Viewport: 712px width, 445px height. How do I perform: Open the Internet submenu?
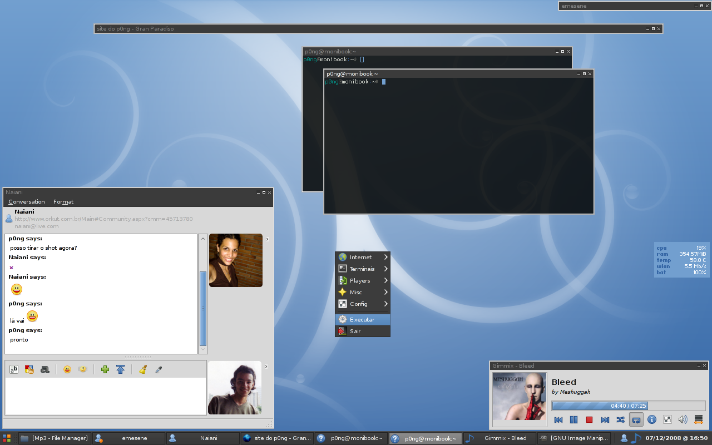click(363, 257)
